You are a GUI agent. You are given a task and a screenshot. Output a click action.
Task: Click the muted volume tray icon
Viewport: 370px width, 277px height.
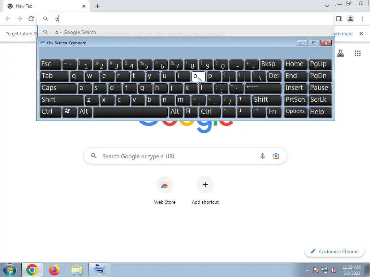click(x=334, y=271)
